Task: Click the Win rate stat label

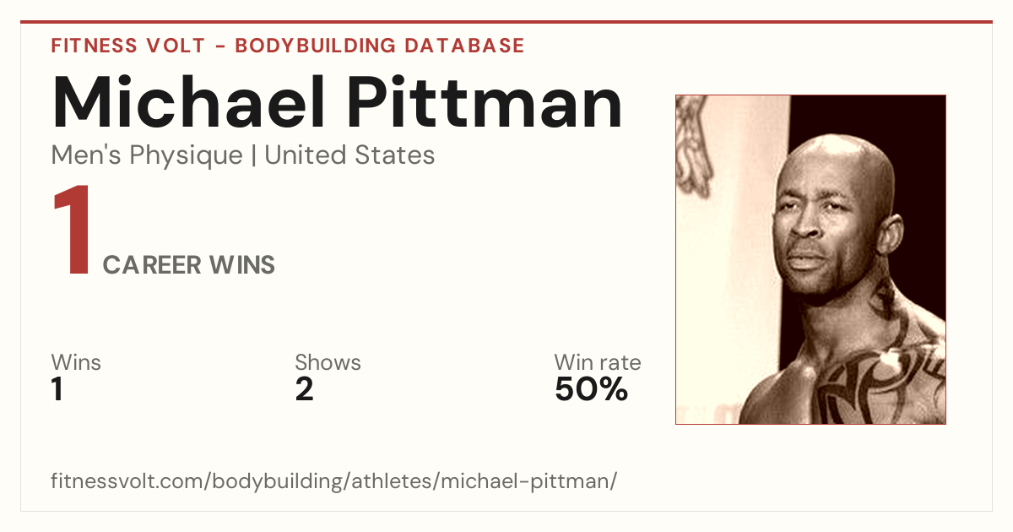Action: pos(598,362)
